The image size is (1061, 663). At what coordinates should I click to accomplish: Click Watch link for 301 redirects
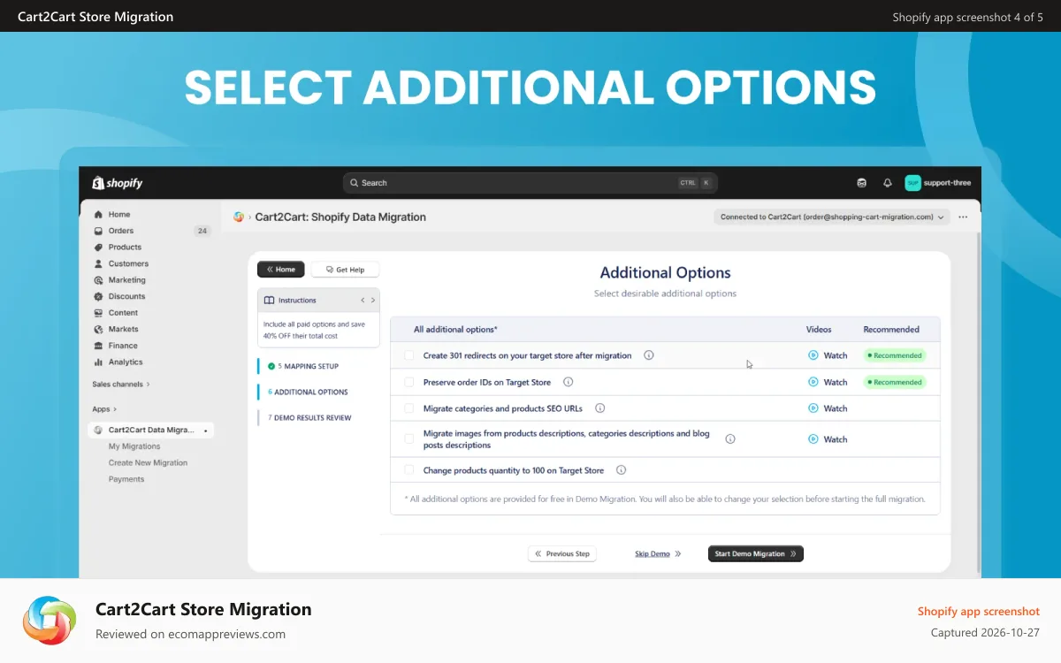tap(836, 355)
